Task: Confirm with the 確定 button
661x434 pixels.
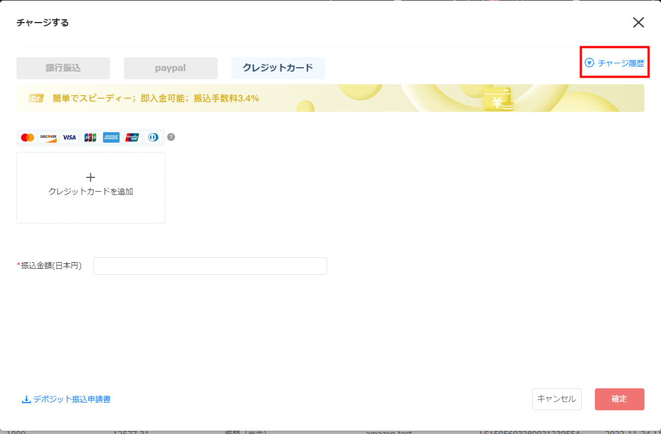Action: click(x=620, y=399)
